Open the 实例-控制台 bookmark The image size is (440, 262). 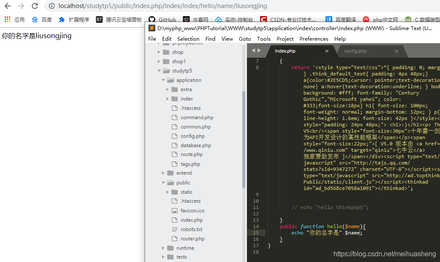234,20
